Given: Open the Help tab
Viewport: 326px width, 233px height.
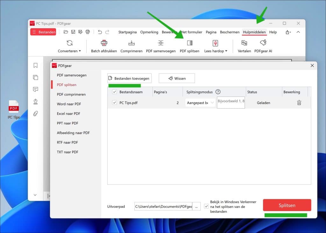Looking at the screenshot, I should [x=273, y=32].
